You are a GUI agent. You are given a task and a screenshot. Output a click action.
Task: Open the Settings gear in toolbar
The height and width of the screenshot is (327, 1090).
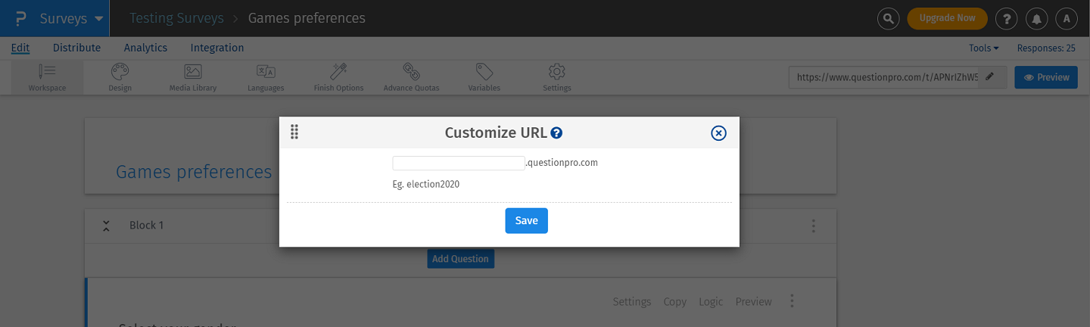tap(557, 77)
